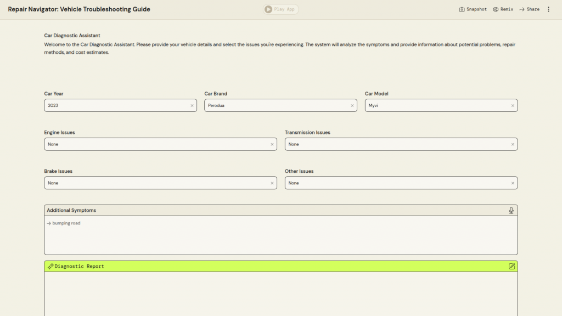Viewport: 562px width, 316px height.
Task: Open the Transmission Issues dropdown
Action: coord(395,144)
